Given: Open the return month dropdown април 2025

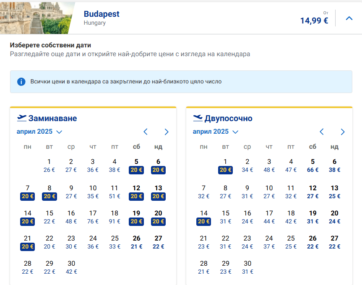Looking at the screenshot, I should [216, 132].
